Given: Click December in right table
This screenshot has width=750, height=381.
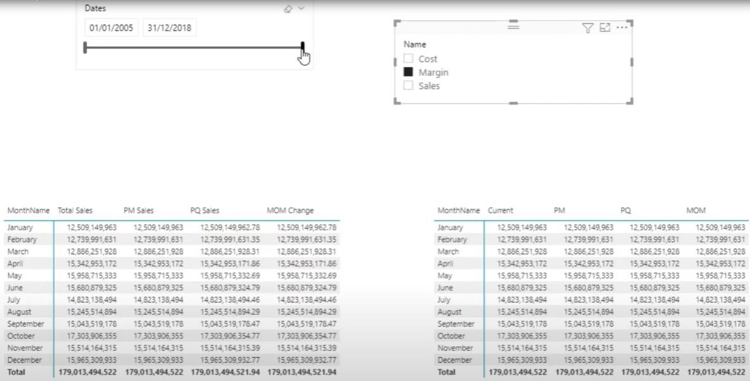Looking at the screenshot, I should click(454, 360).
